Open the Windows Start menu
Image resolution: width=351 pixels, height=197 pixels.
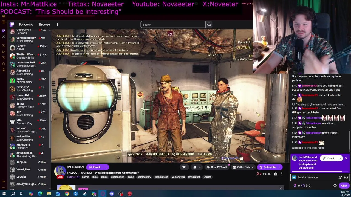pyautogui.click(x=4, y=194)
